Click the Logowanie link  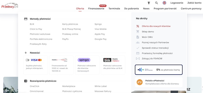(177, 3)
